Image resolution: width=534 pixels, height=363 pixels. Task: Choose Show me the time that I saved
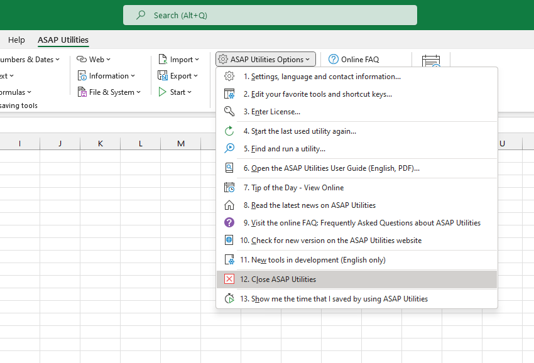click(x=357, y=299)
